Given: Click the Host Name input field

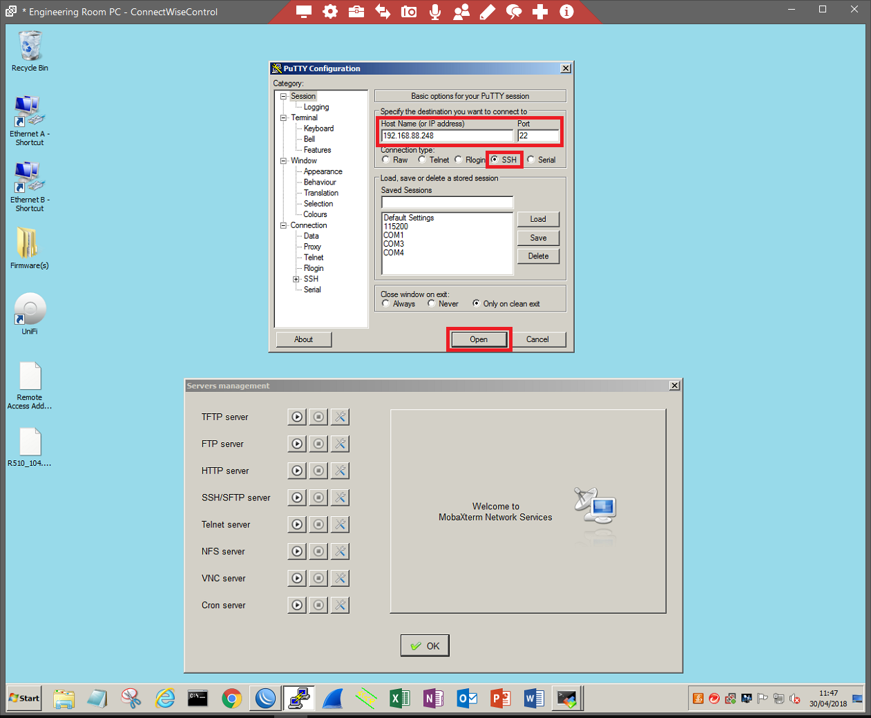Looking at the screenshot, I should pyautogui.click(x=447, y=136).
